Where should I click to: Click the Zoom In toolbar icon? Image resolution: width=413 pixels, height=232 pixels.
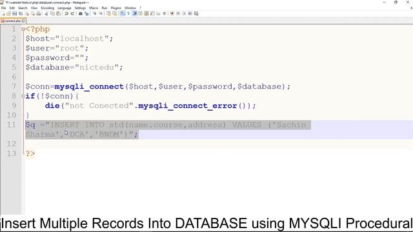tap(94, 14)
